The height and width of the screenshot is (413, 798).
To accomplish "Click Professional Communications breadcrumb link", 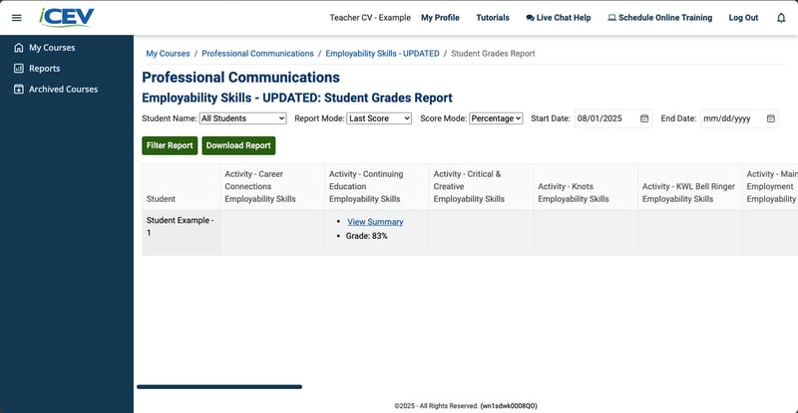I will point(257,54).
